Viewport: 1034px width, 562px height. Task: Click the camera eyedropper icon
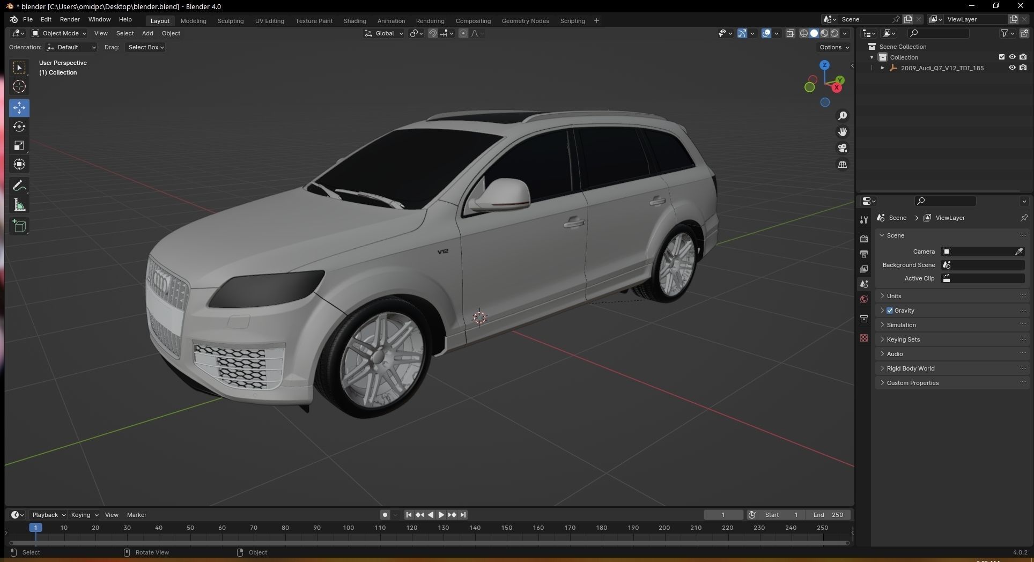[x=1018, y=252]
